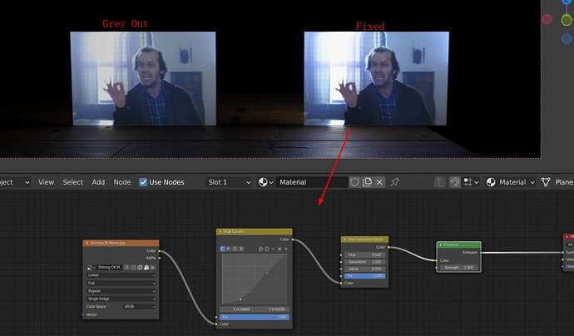Open the Object shader type dropdown

(x=15, y=182)
